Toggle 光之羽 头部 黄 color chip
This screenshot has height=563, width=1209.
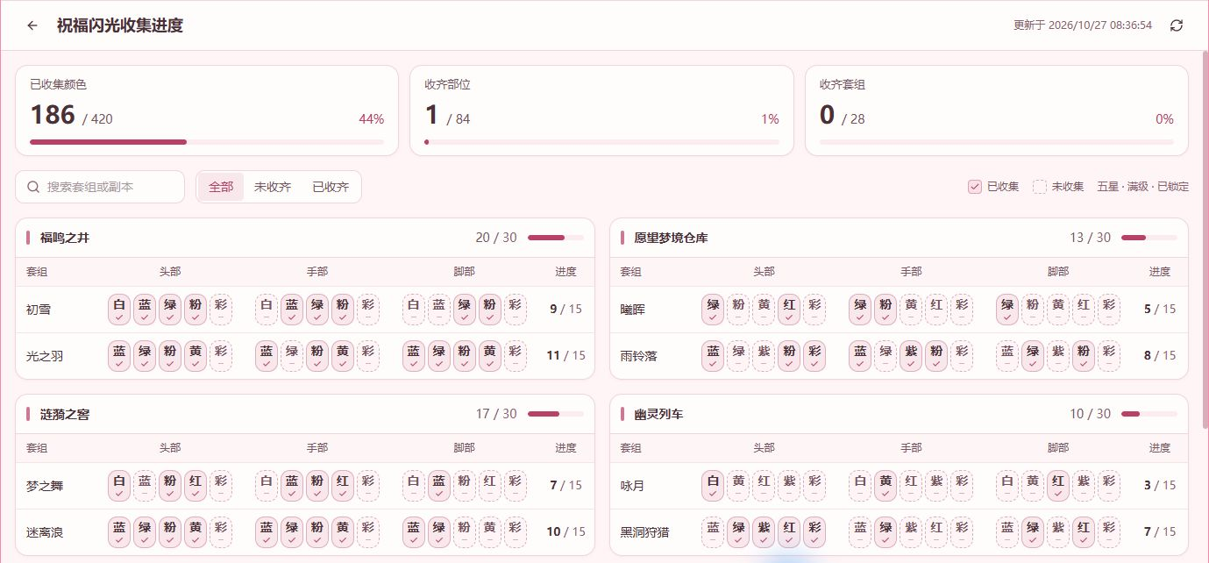196,356
